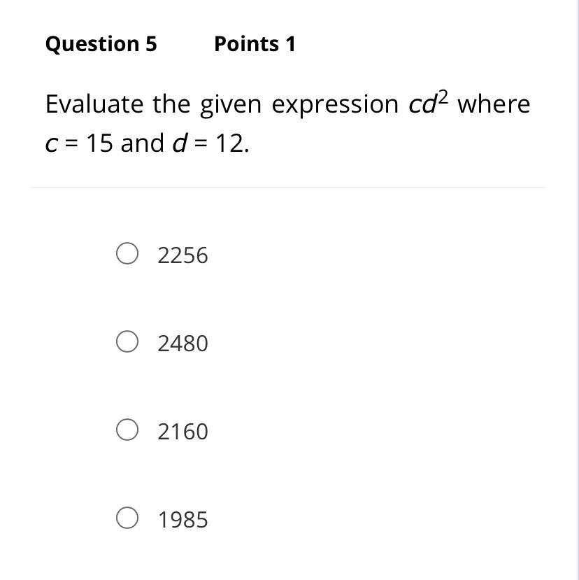Click the italic variable c in second line
Screen dimensions: 579x580
point(51,144)
